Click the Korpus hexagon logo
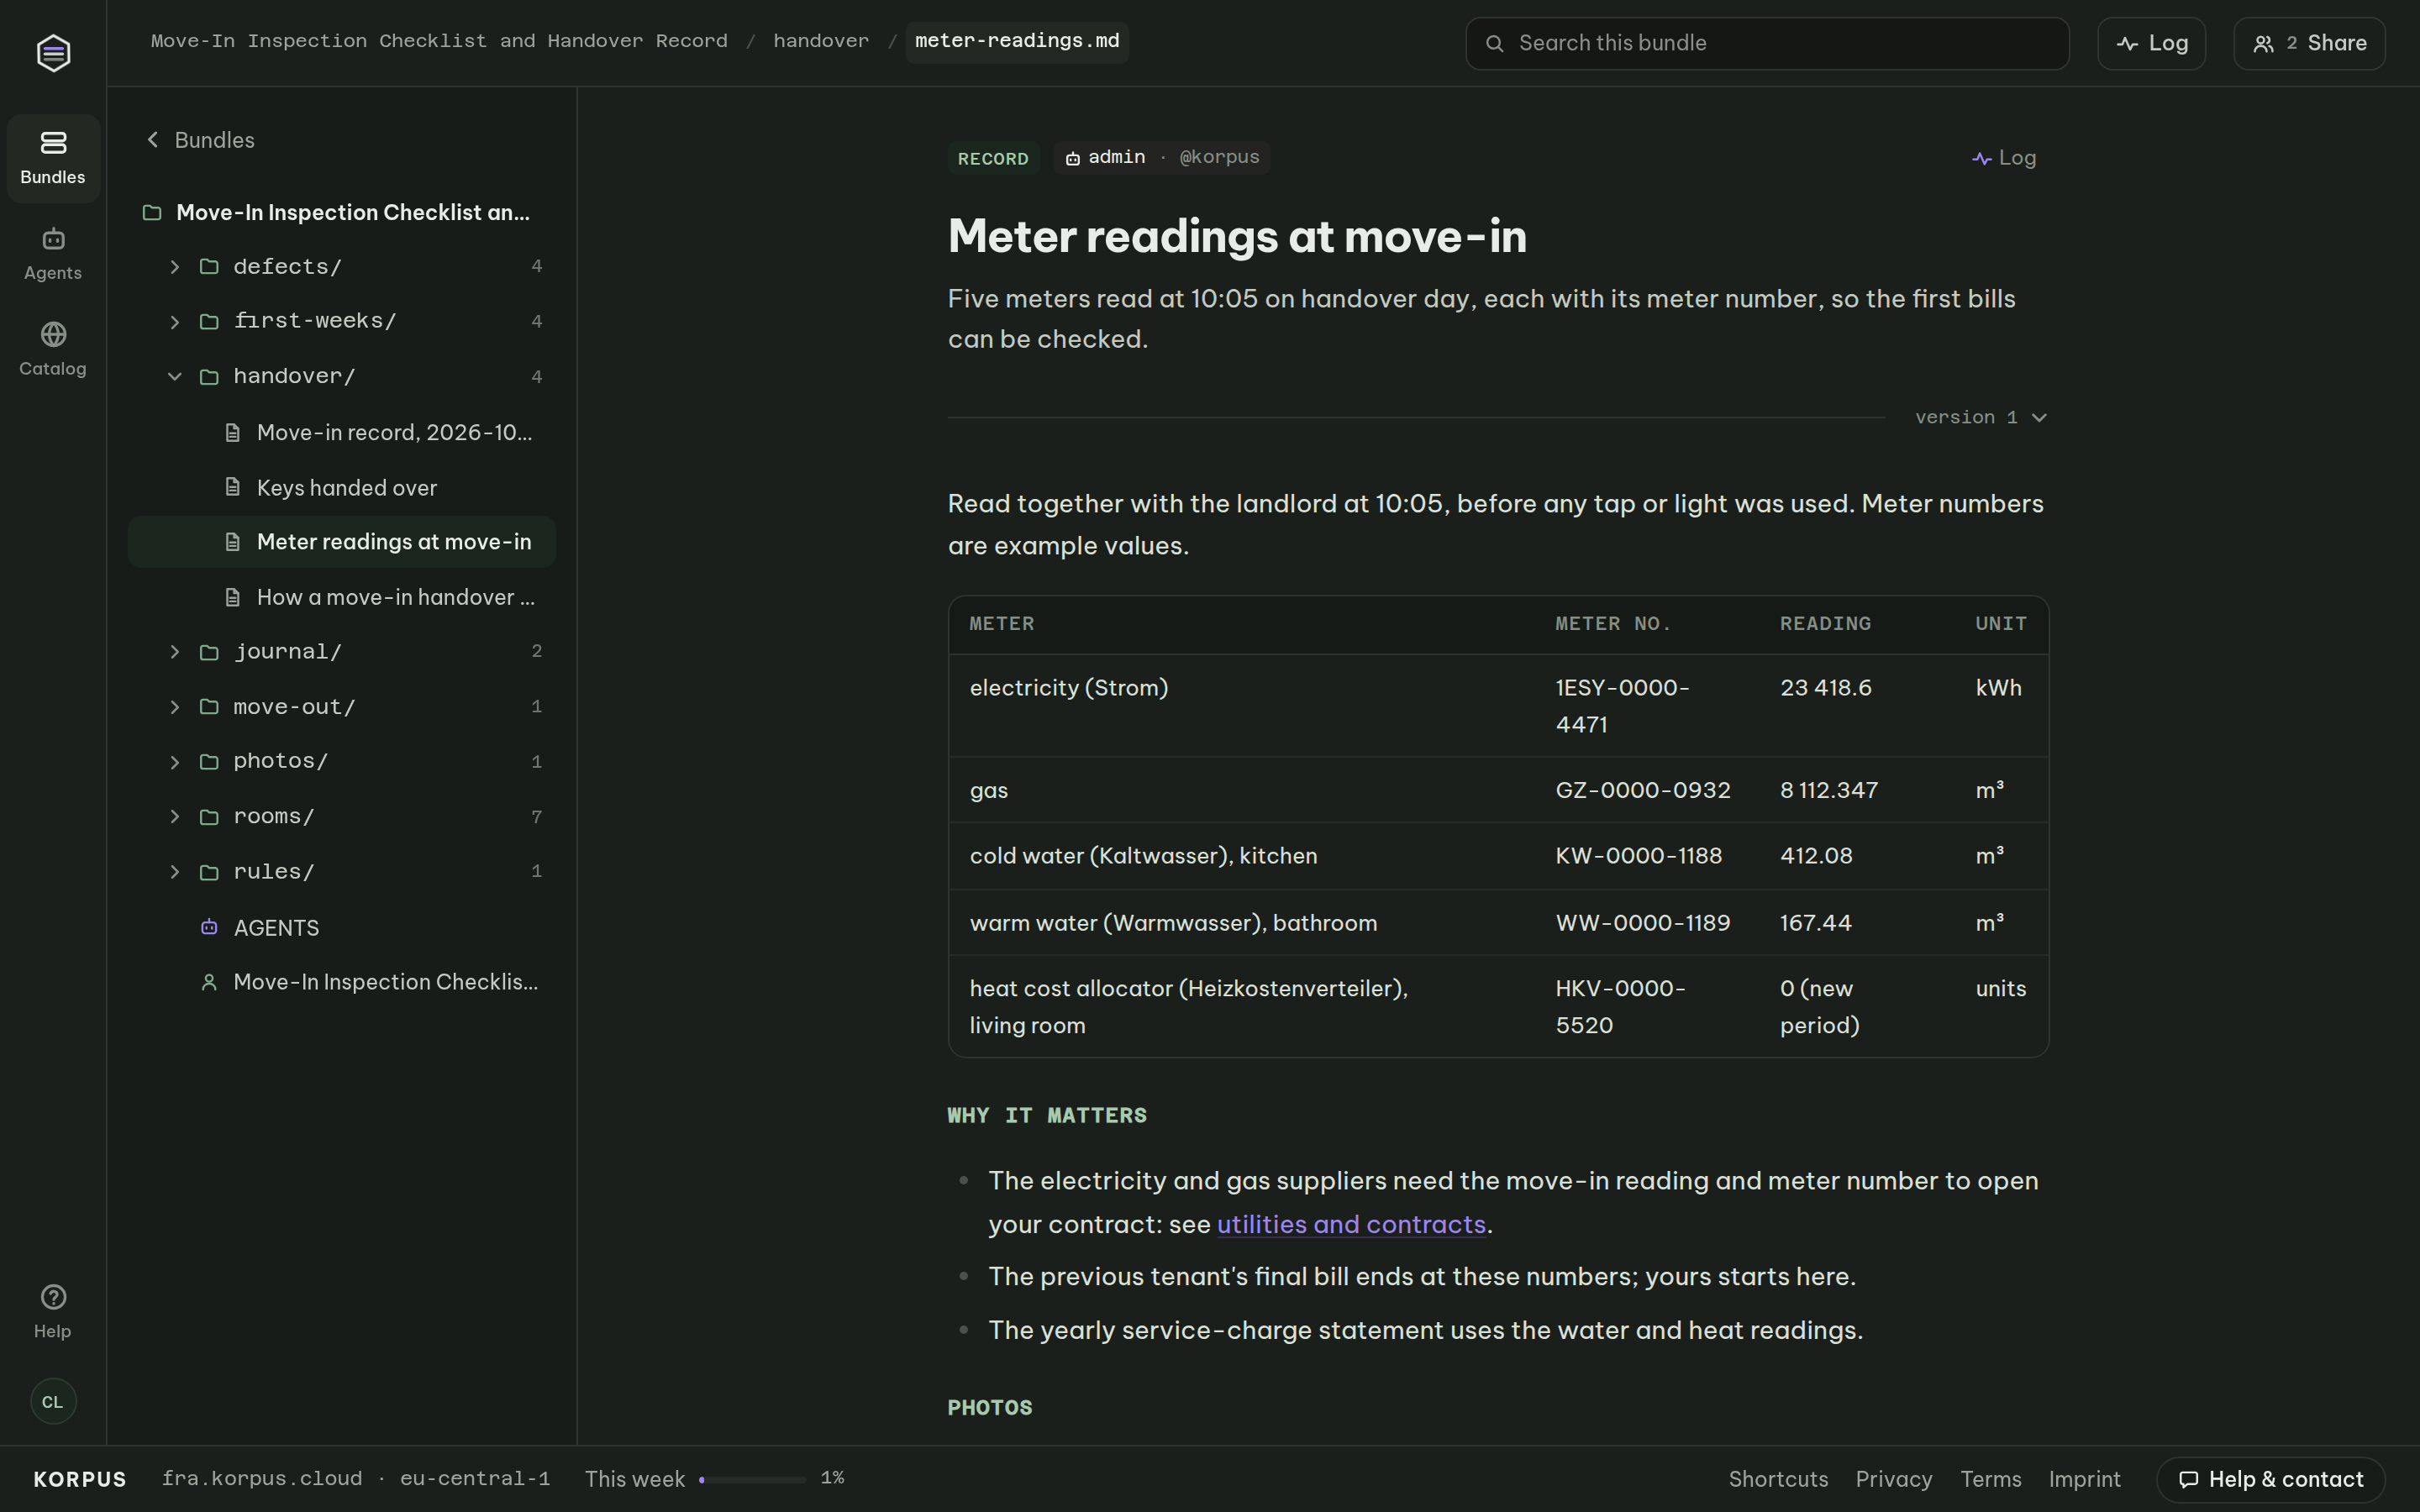The height and width of the screenshot is (1512, 2420). [x=53, y=52]
